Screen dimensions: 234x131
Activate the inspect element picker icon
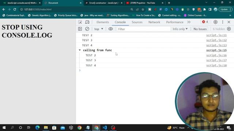(x=80, y=22)
